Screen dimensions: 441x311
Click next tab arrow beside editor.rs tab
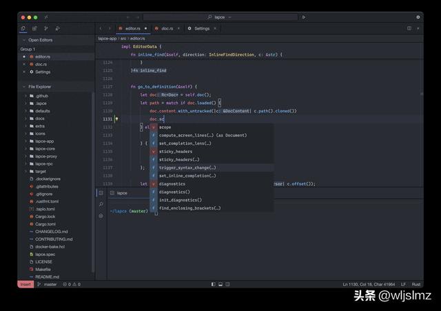[x=110, y=28]
